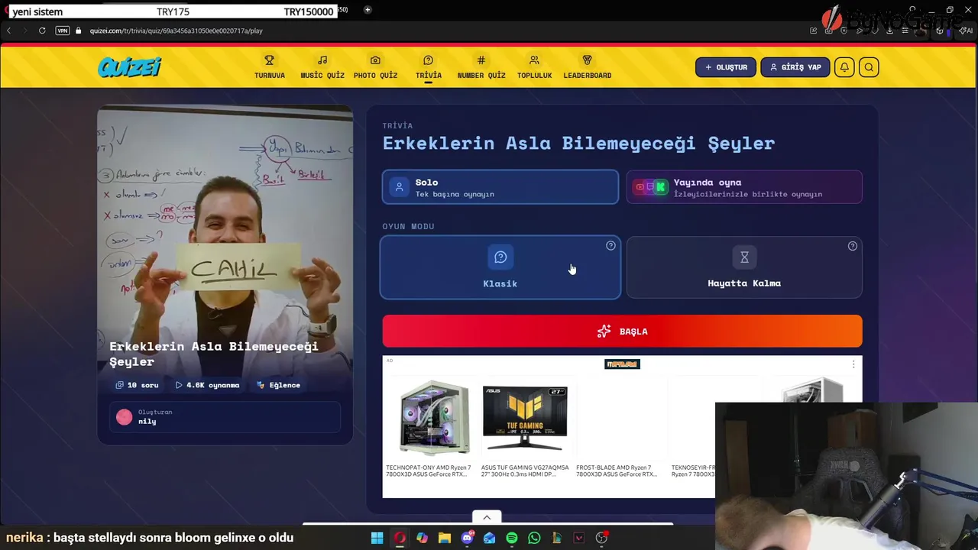The image size is (978, 550).
Task: Open Outlook mail from taskbar
Action: click(x=489, y=538)
